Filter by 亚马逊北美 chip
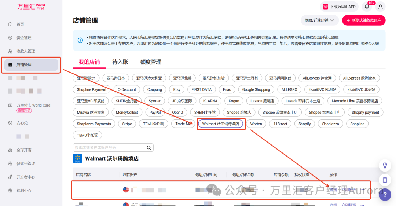Image resolution: width=396 pixels, height=206 pixels. click(182, 78)
